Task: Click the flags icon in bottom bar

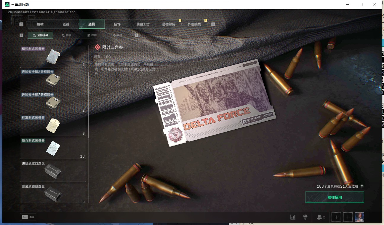Action: pyautogui.click(x=305, y=217)
